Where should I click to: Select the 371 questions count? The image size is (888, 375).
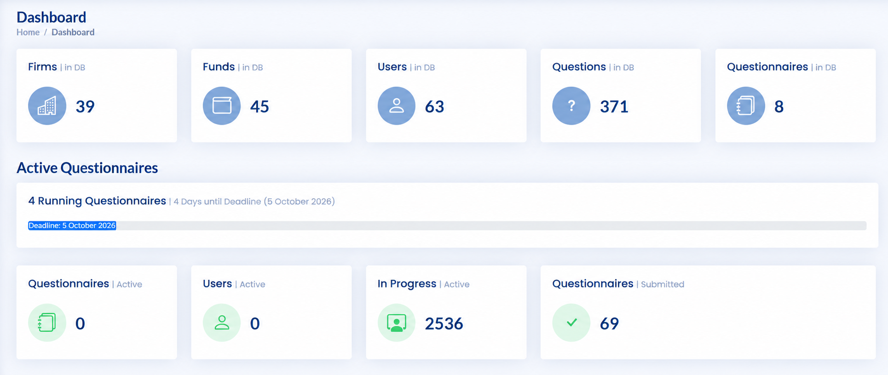coord(614,106)
